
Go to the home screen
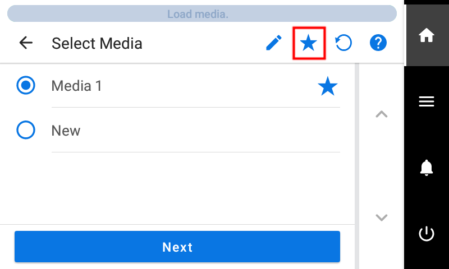click(427, 36)
